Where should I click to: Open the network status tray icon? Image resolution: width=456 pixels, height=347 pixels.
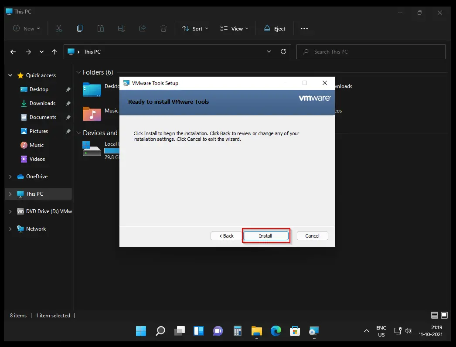[x=398, y=331]
